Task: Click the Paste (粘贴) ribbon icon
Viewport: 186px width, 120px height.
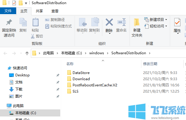Action: pos(35,22)
